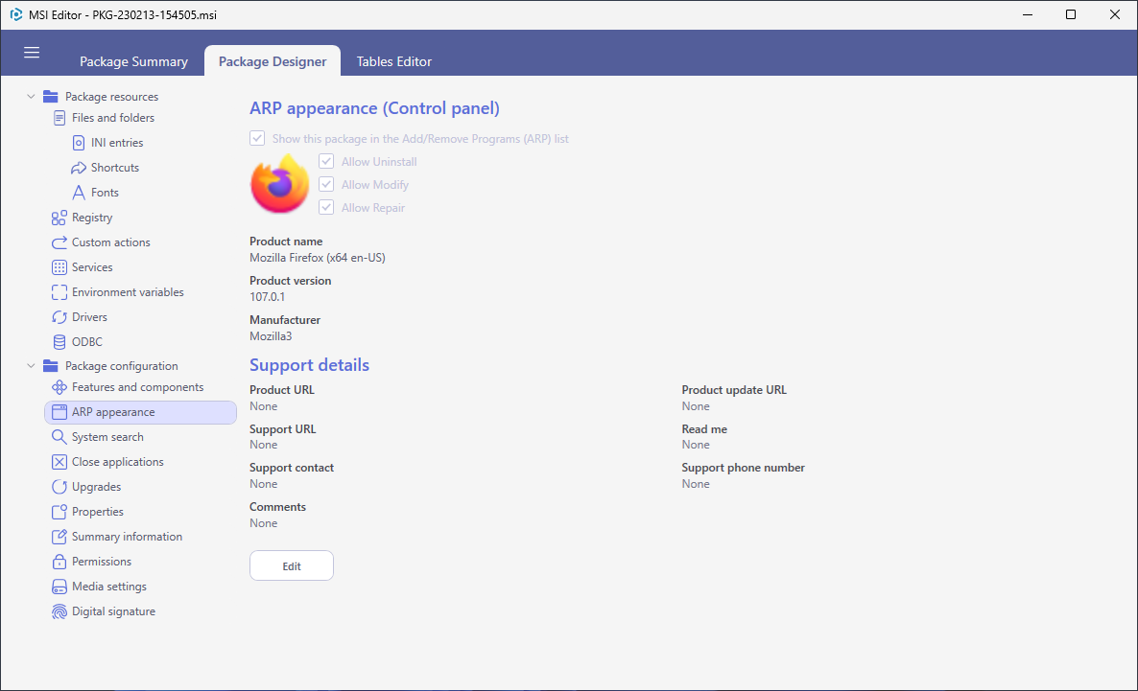Click the Files and folders icon
Viewport: 1138px width, 691px height.
tap(59, 118)
